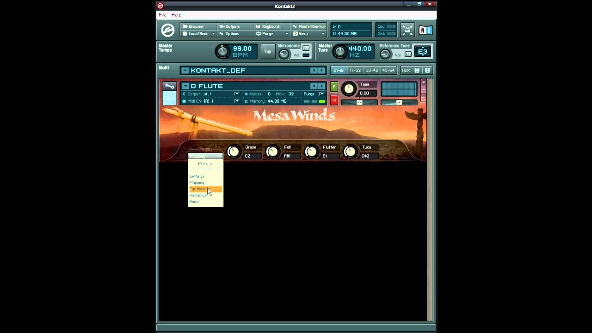
Task: Click the E3 reference note selector
Action: coord(423,52)
